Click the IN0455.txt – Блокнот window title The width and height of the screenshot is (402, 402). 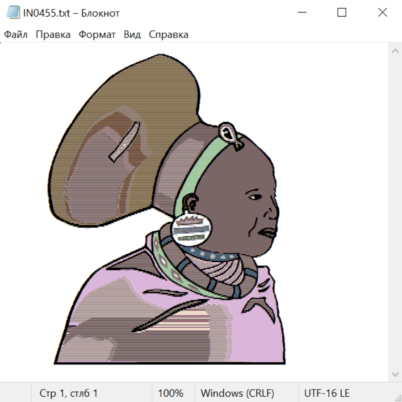click(x=71, y=13)
